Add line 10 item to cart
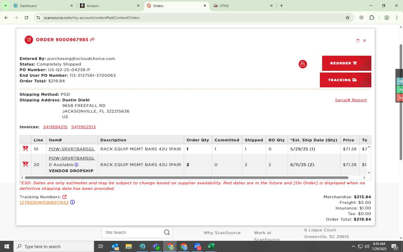This screenshot has width=403, height=252. [x=25, y=149]
